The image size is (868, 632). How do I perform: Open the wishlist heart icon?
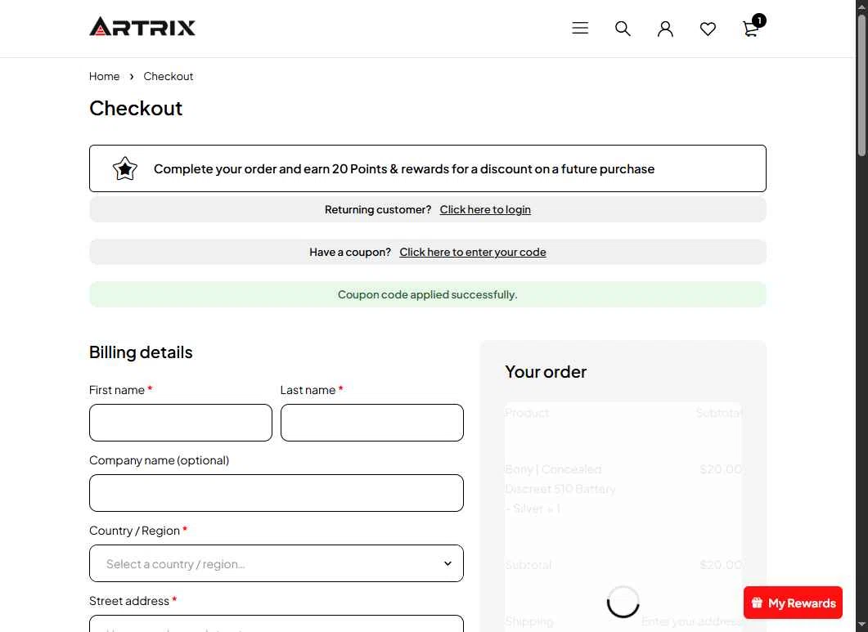[708, 29]
